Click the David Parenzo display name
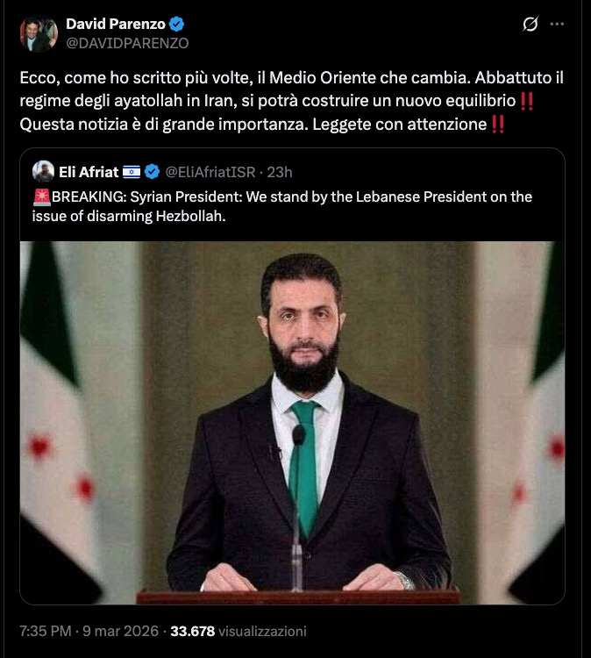591x658 pixels. click(116, 24)
